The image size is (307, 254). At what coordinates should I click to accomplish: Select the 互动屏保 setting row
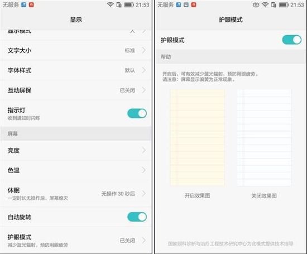point(76,90)
